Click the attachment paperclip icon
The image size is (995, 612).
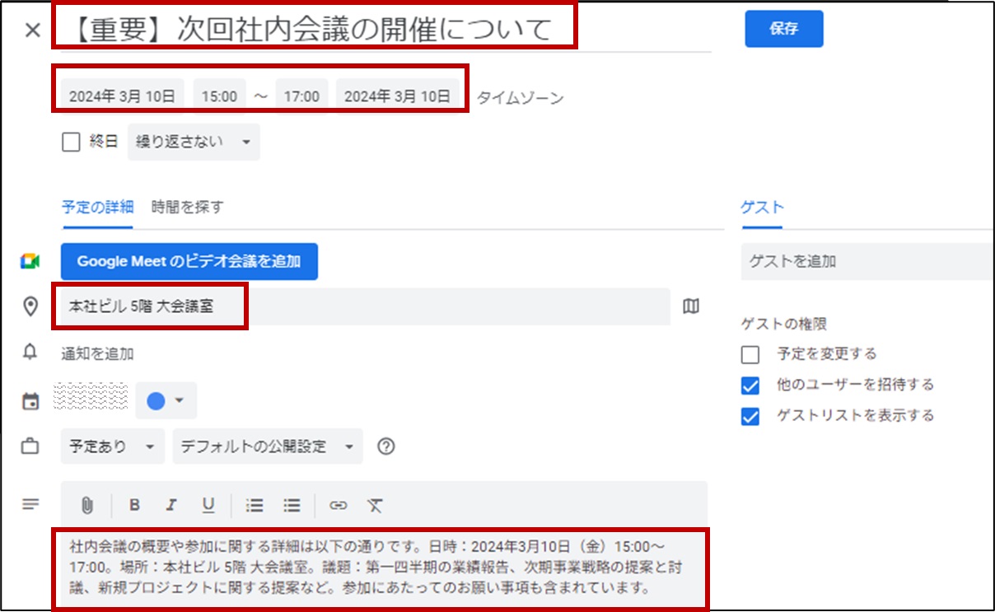[x=87, y=505]
